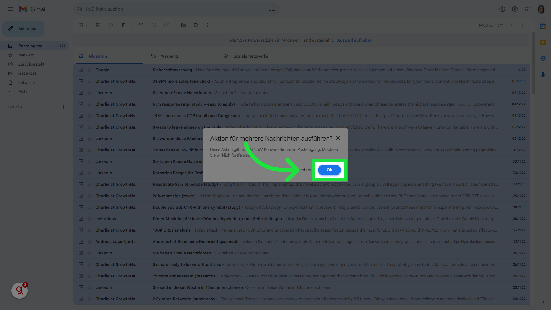Viewport: 551px width, 310px height.
Task: Uncheck the '65% response rate' email checkbox
Action: point(81,104)
